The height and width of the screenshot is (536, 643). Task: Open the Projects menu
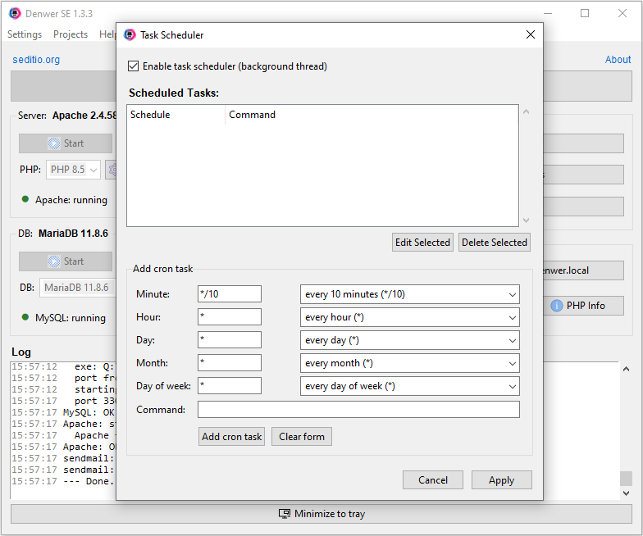71,34
